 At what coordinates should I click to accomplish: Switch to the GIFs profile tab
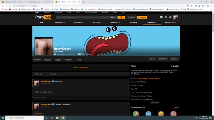point(79,60)
